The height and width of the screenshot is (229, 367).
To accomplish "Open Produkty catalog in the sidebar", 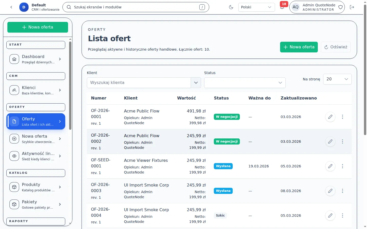I will coord(36,187).
